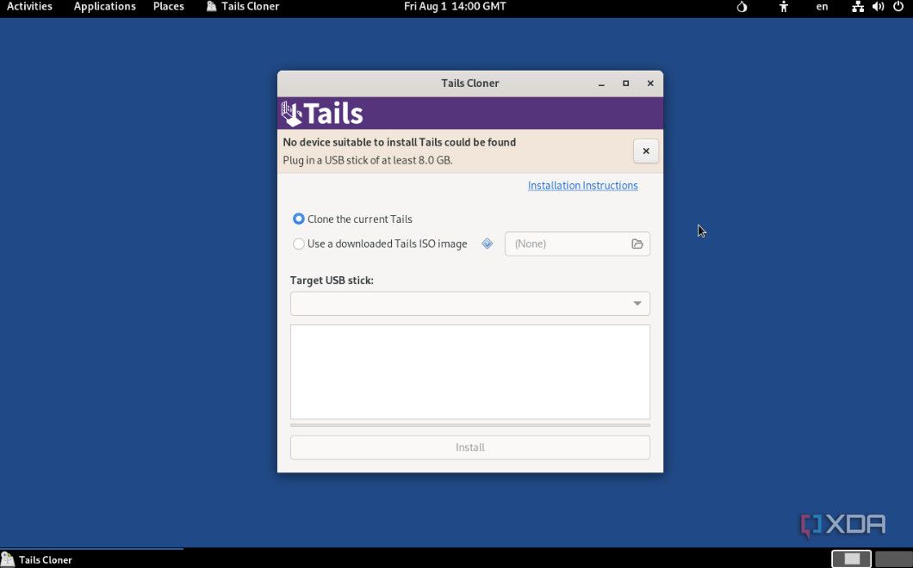Open the accessibility menu icon
The image size is (913, 568).
coord(784,7)
